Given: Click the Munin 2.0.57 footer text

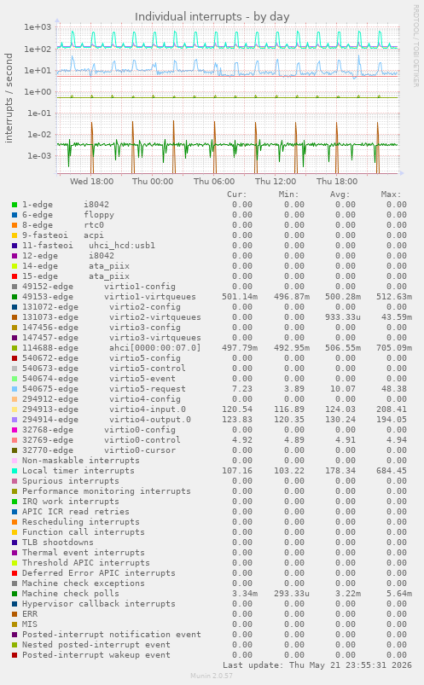Looking at the screenshot, I should click(x=212, y=676).
